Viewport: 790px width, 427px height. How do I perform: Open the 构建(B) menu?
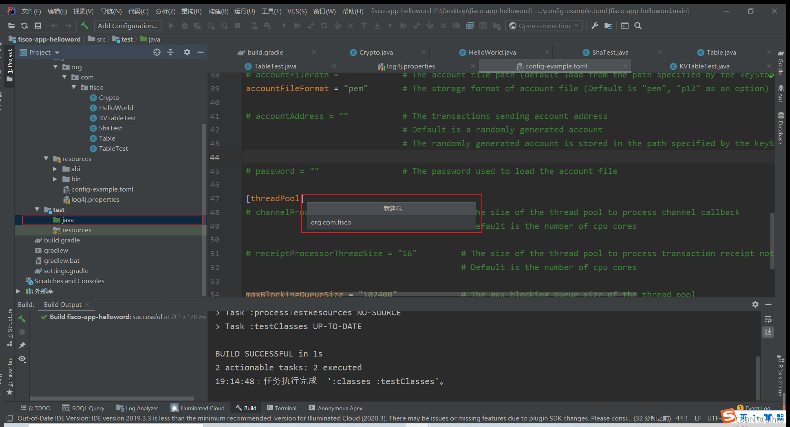pos(218,11)
